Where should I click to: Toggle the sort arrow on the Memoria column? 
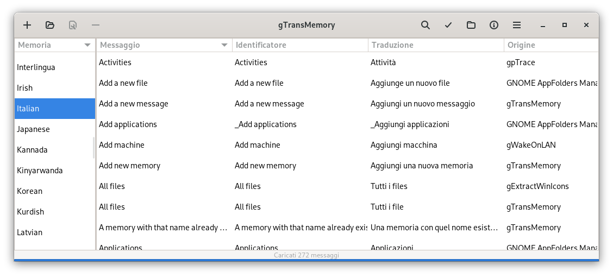click(87, 45)
